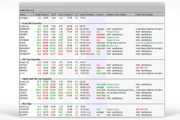Image resolution: width=180 pixels, height=120 pixels.
Task: Click WESCO's 60.70 return value
Action: [46, 84]
